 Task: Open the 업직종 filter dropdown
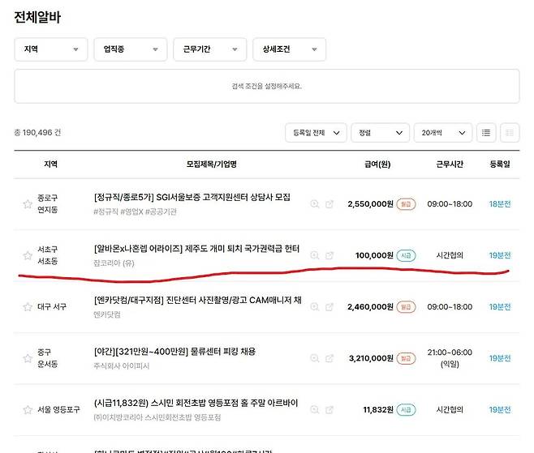131,49
